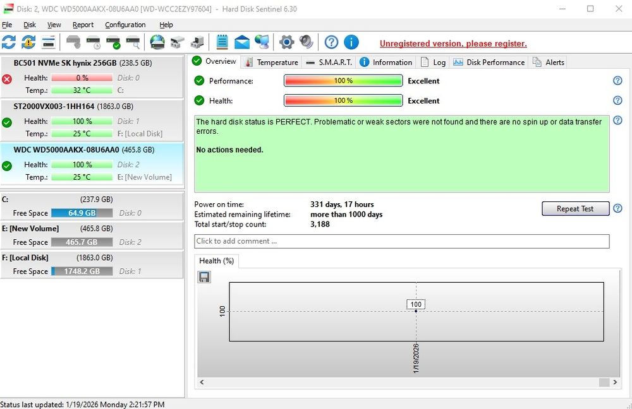Image resolution: width=632 pixels, height=409 pixels.
Task: Click the greyed-out disk hardware test icon
Action: (73, 42)
